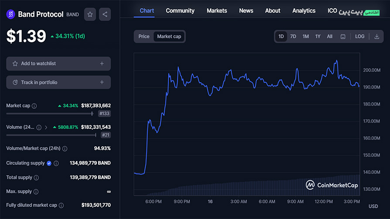390x219 pixels.
Task: Select the All time range
Action: coord(329,37)
